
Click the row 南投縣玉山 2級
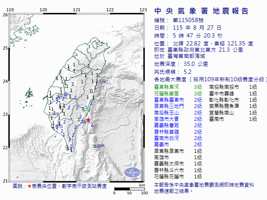pos(178,113)
